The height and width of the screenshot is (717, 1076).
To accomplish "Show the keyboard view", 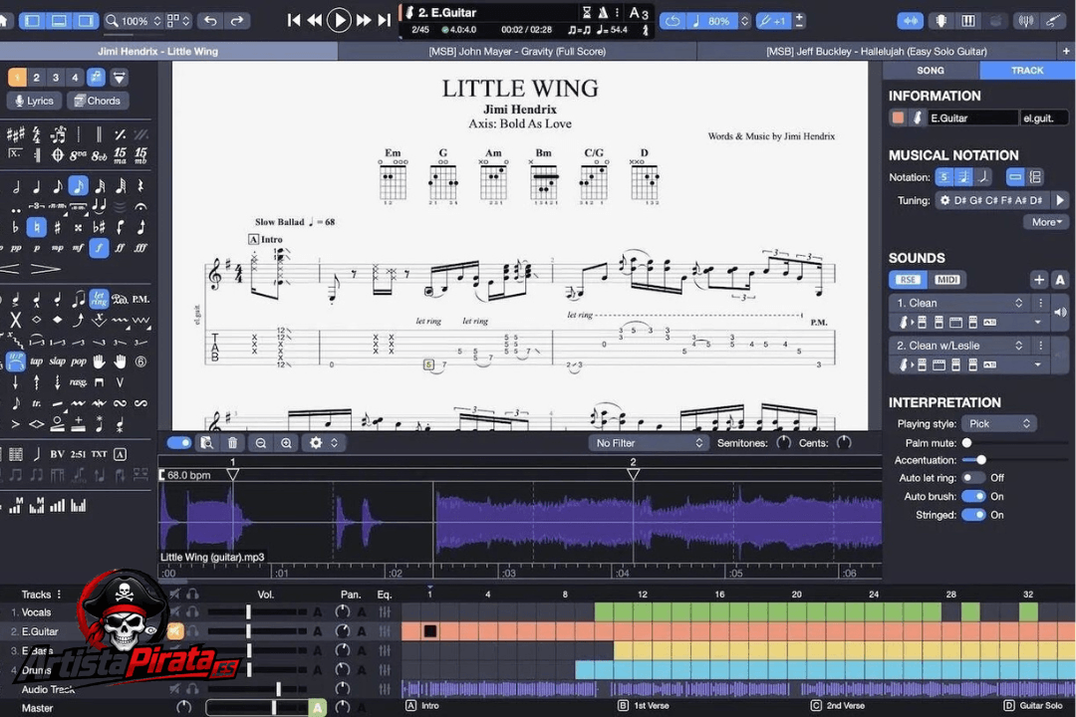I will tap(967, 21).
